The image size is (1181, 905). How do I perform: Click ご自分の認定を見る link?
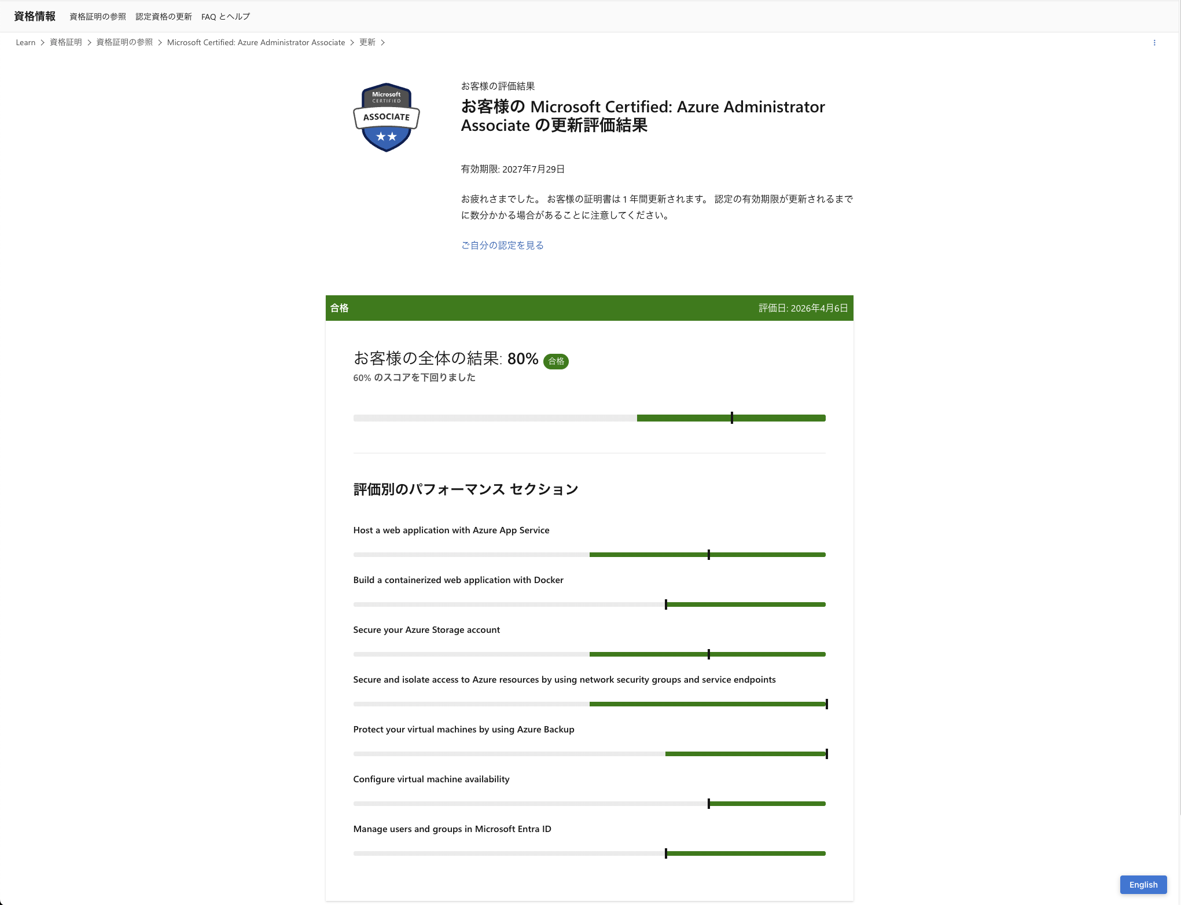point(502,246)
